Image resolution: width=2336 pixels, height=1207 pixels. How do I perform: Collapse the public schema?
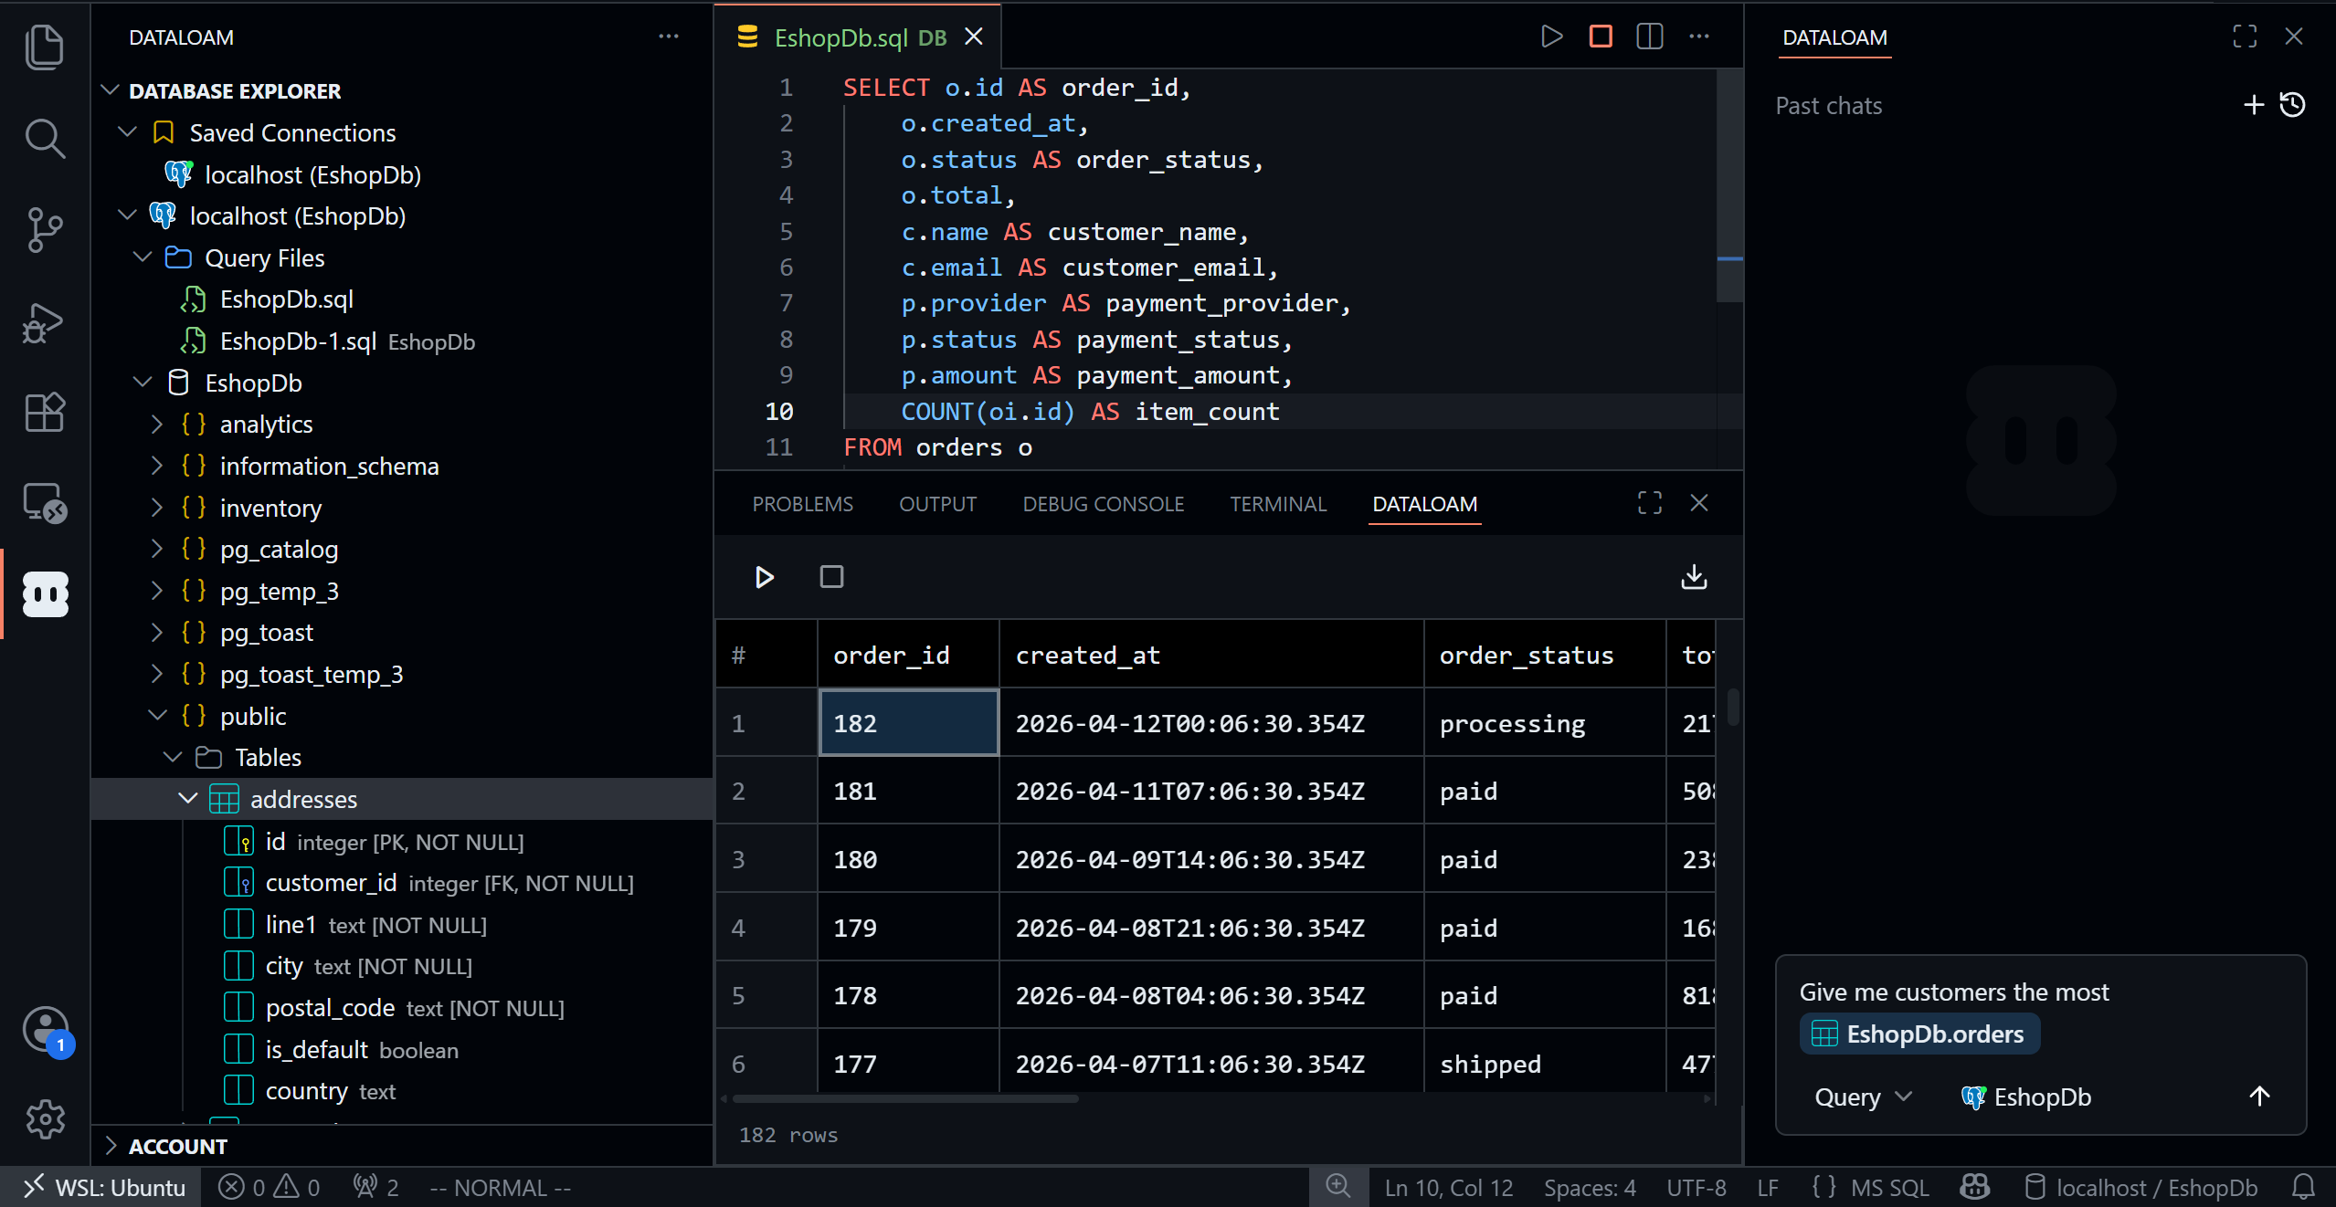pos(157,716)
